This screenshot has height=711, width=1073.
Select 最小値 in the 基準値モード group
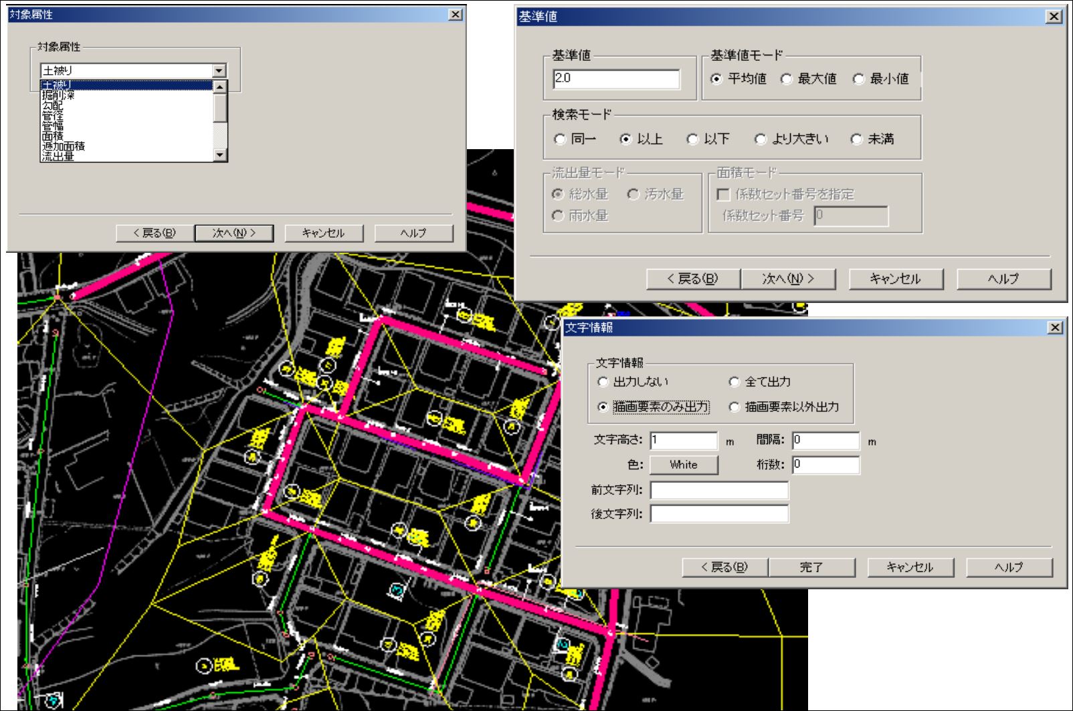(860, 79)
